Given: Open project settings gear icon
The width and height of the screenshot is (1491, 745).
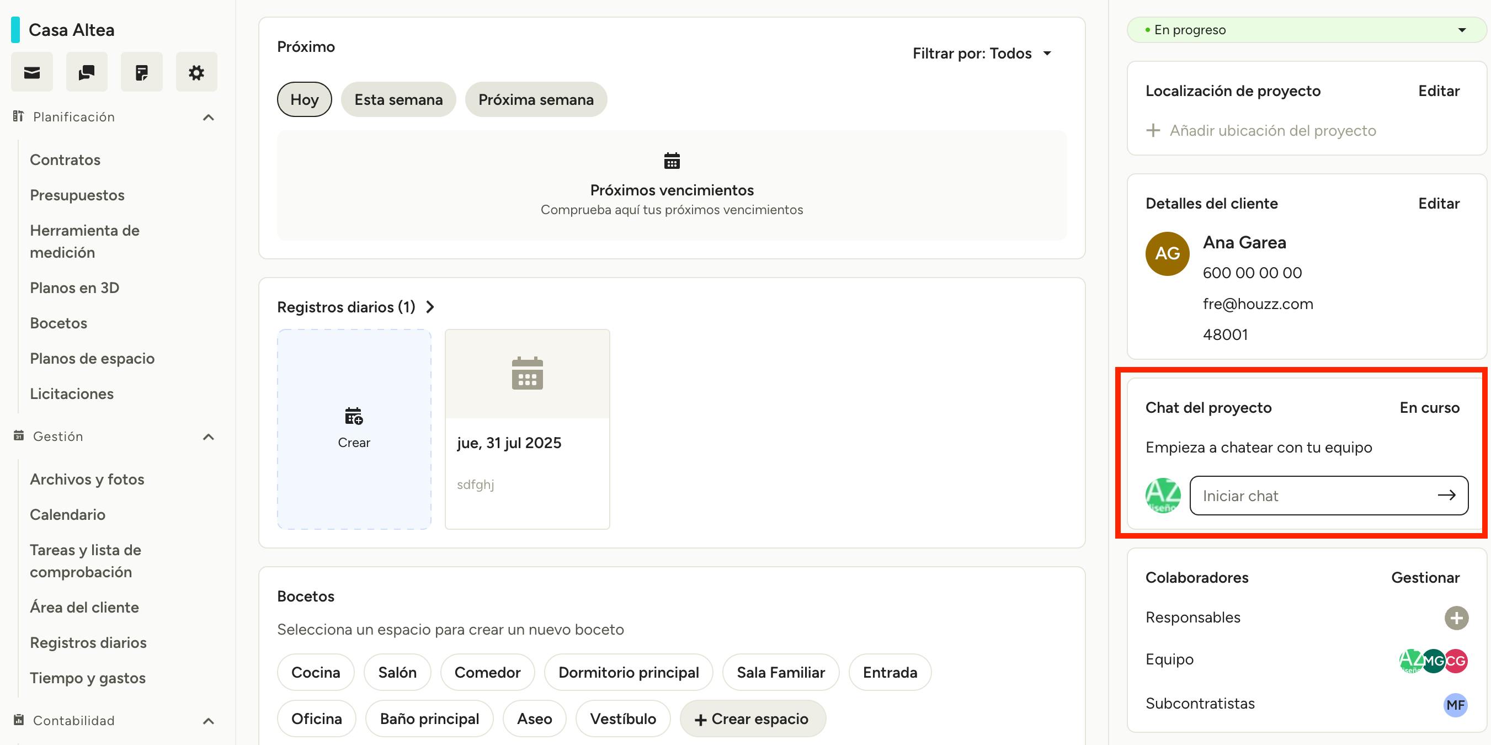Looking at the screenshot, I should (196, 72).
